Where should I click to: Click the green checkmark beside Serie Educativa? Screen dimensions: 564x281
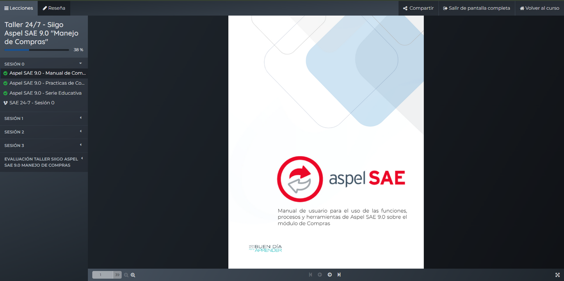(5, 93)
